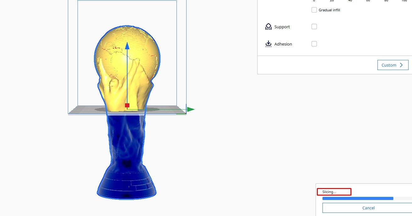Image resolution: width=412 pixels, height=216 pixels.
Task: Cancel the slicing operation
Action: [368, 208]
